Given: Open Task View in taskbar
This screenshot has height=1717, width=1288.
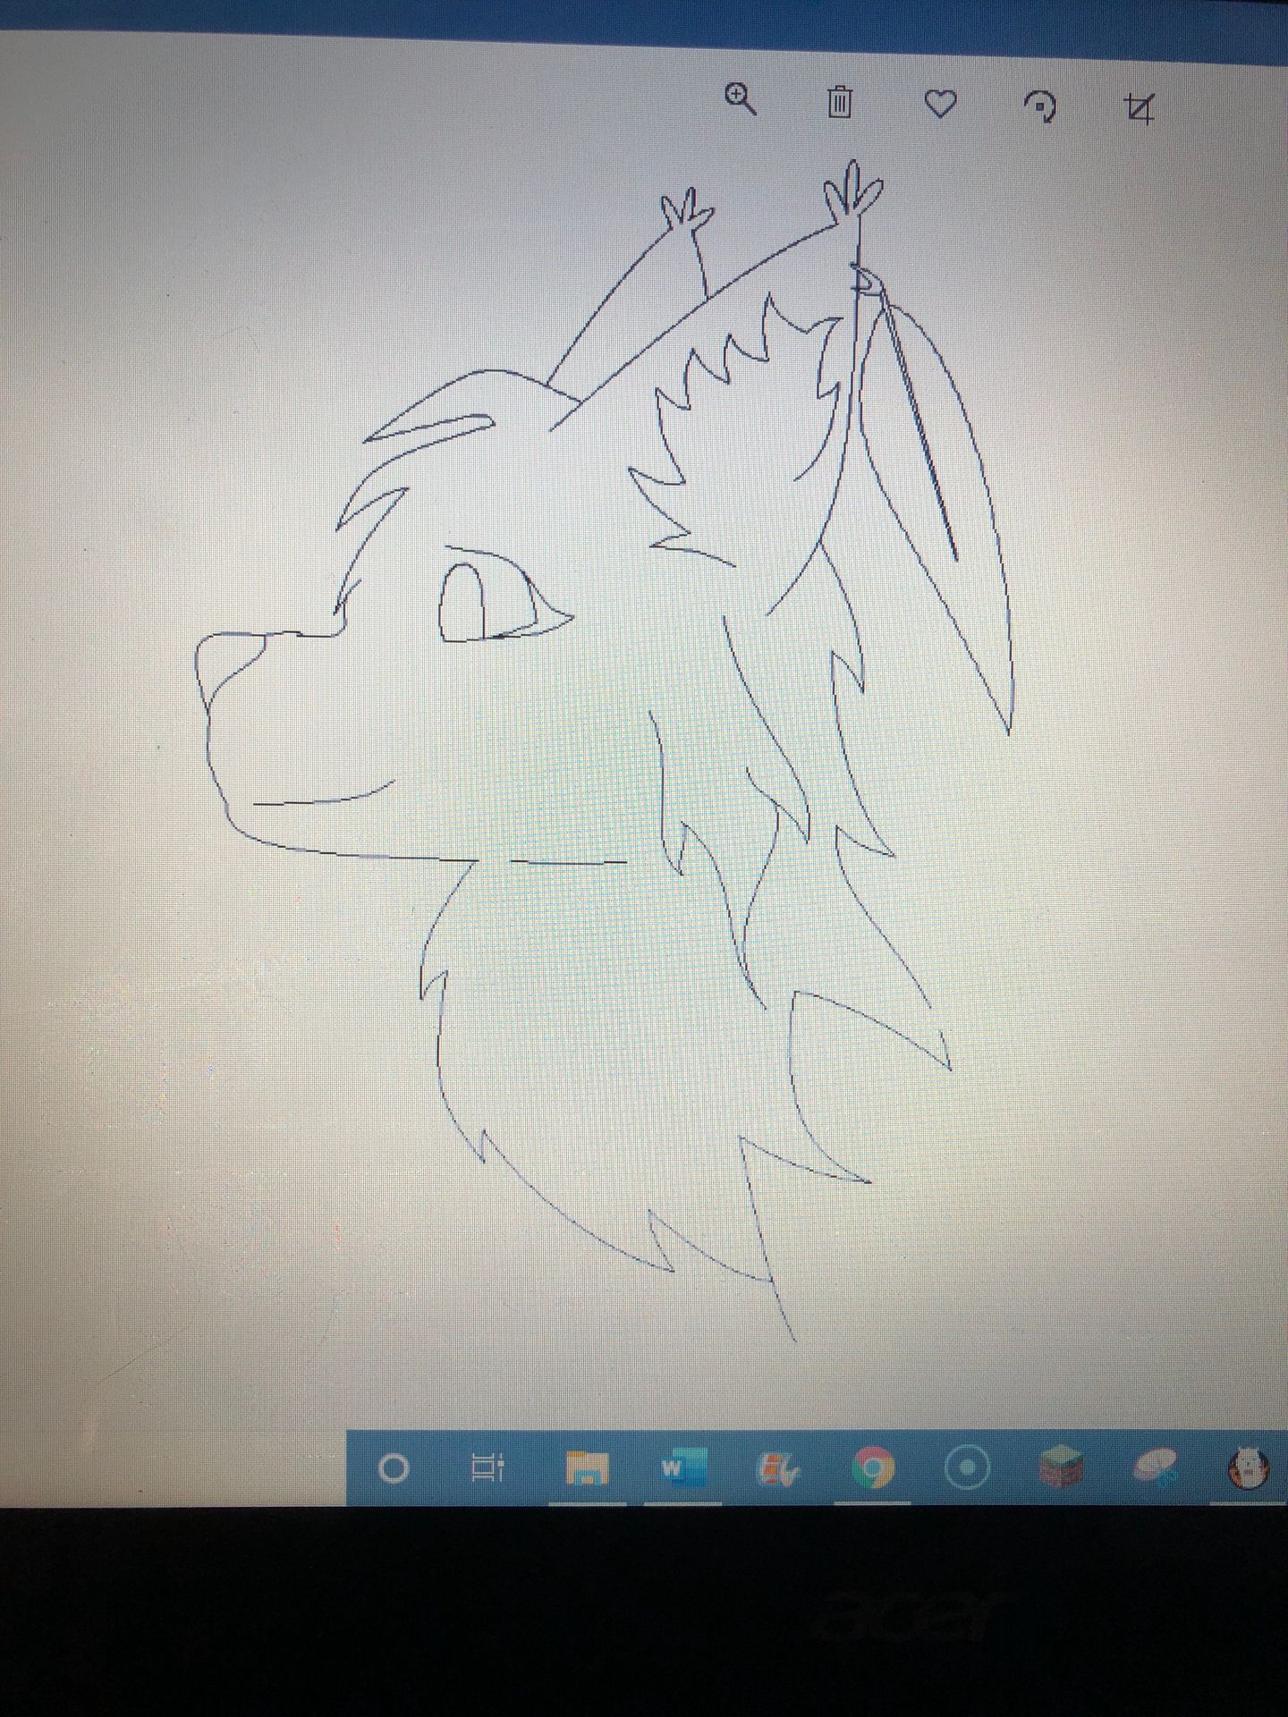Looking at the screenshot, I should pyautogui.click(x=488, y=1467).
